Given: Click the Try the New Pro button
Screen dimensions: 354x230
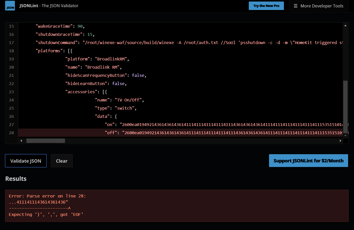Looking at the screenshot, I should pyautogui.click(x=266, y=6).
